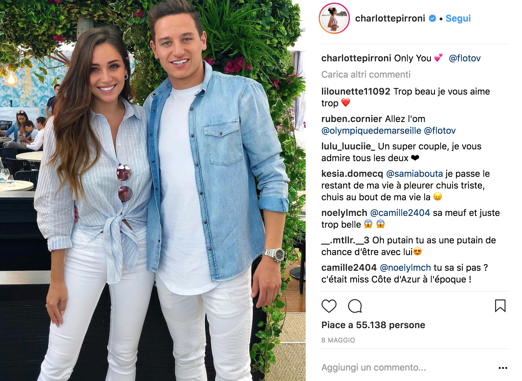Open the 8 MAGGIO post date
The width and height of the screenshot is (522, 381).
(338, 340)
